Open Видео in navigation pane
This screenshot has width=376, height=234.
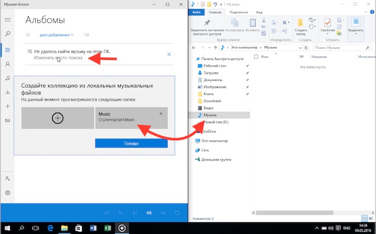coord(209,108)
